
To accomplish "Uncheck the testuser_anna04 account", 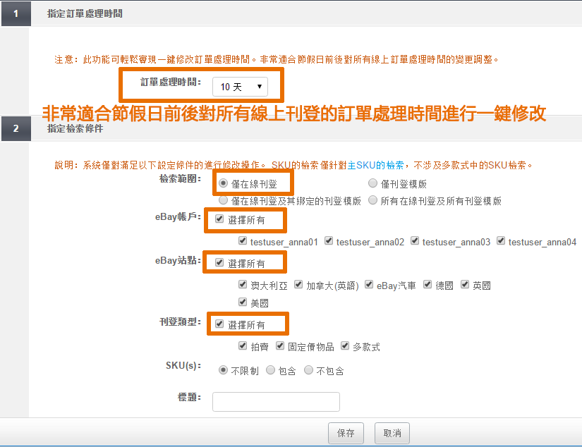I will [x=501, y=240].
